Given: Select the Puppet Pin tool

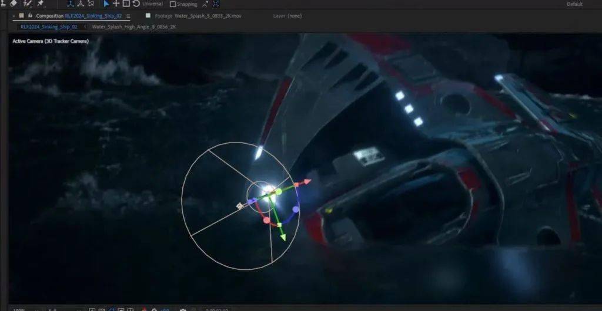Looking at the screenshot, I should click(x=41, y=4).
